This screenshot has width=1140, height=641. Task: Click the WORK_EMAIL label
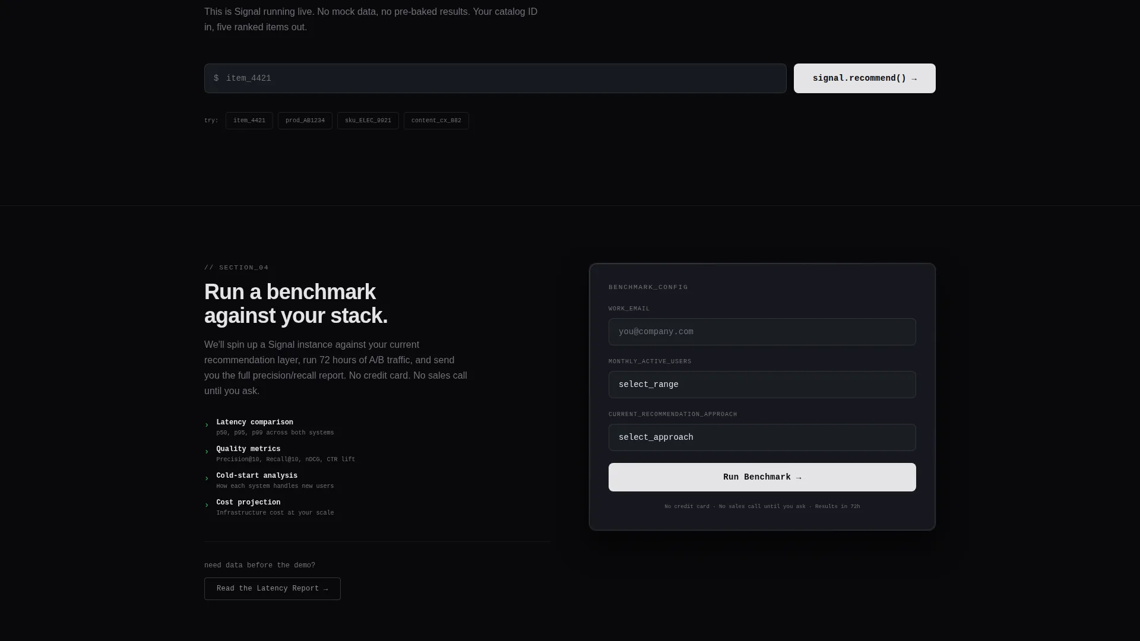tap(629, 309)
